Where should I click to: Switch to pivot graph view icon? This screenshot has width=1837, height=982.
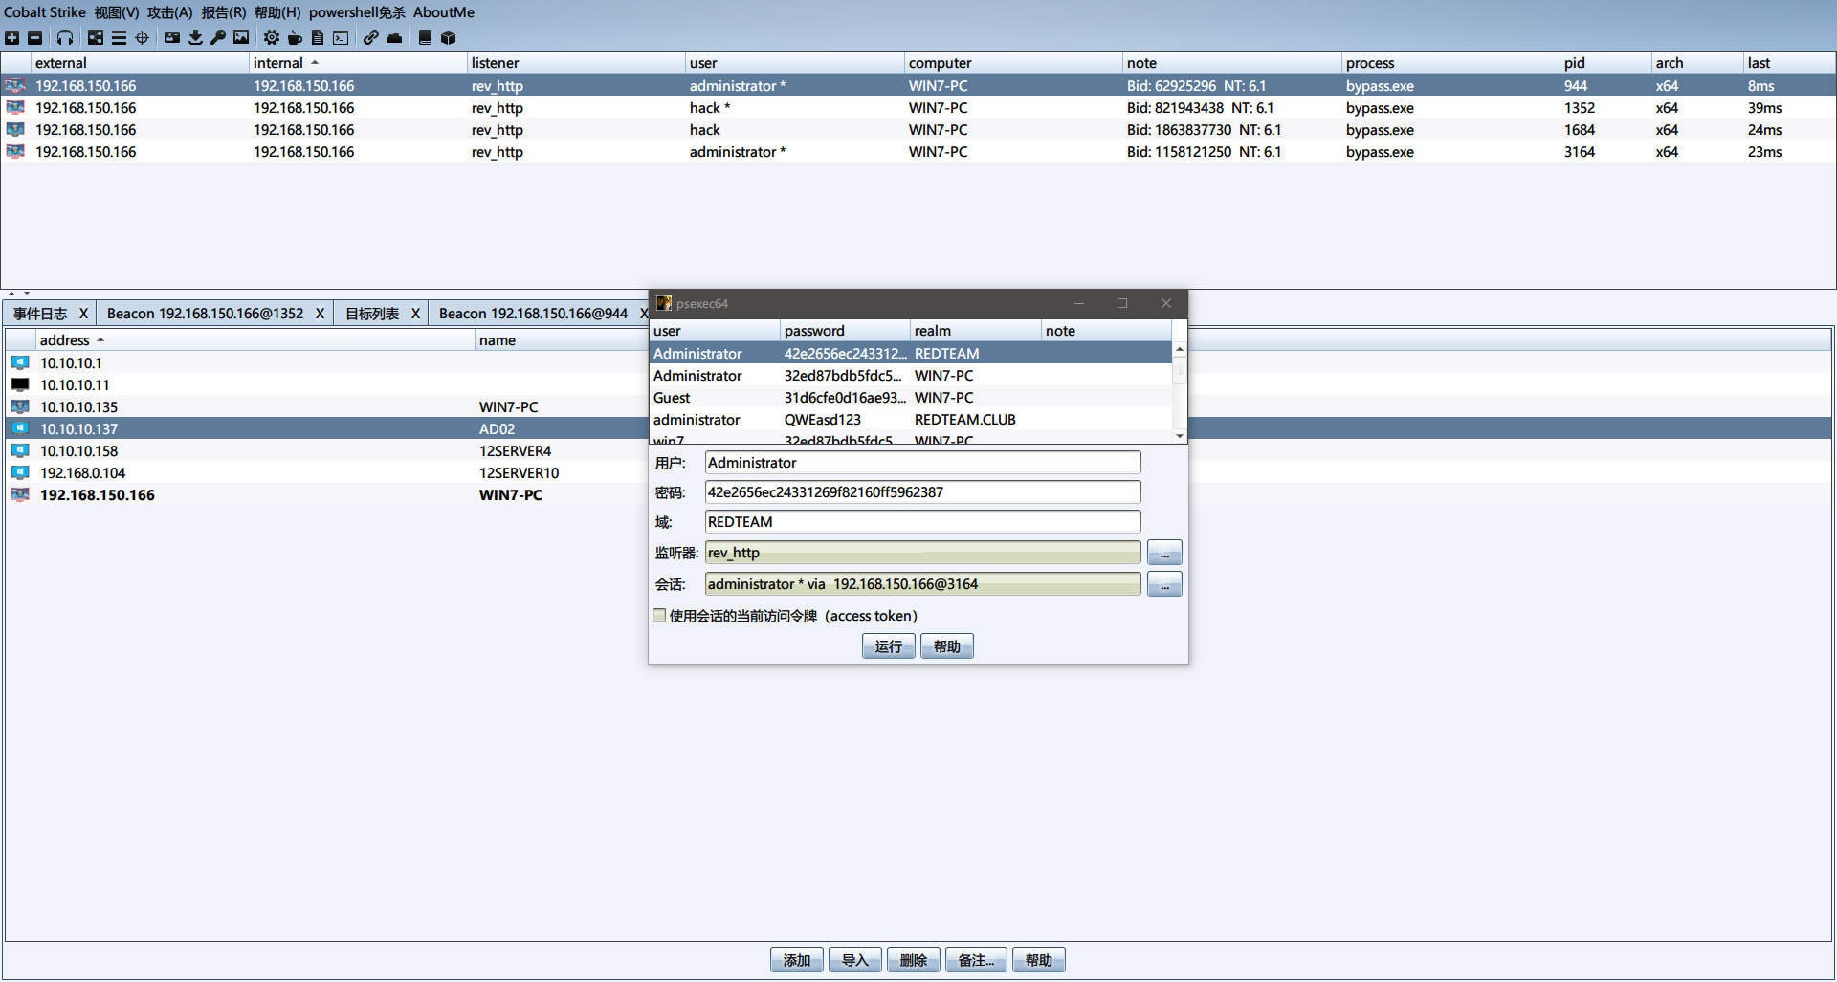[96, 37]
